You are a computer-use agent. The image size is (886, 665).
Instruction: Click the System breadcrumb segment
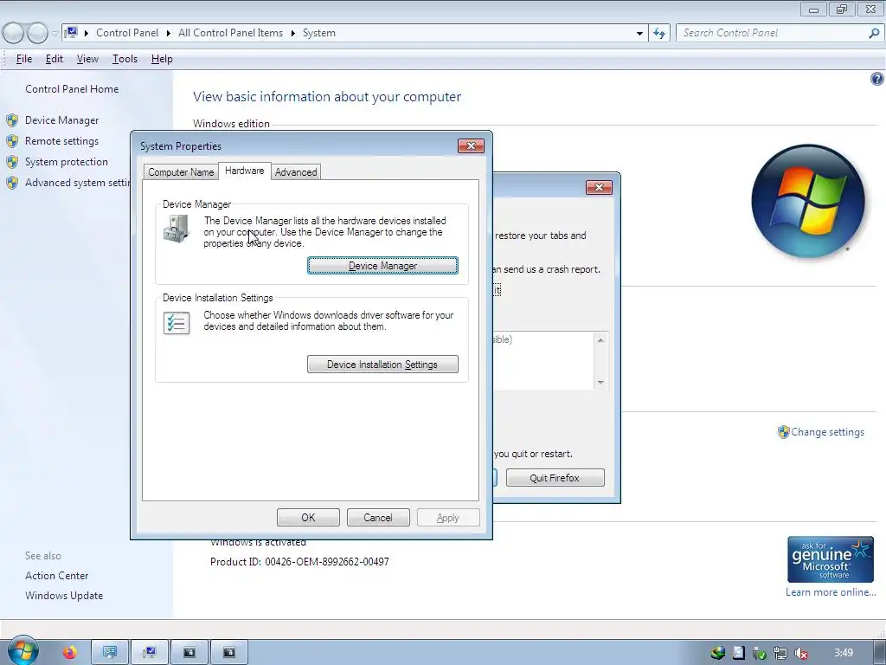click(318, 33)
